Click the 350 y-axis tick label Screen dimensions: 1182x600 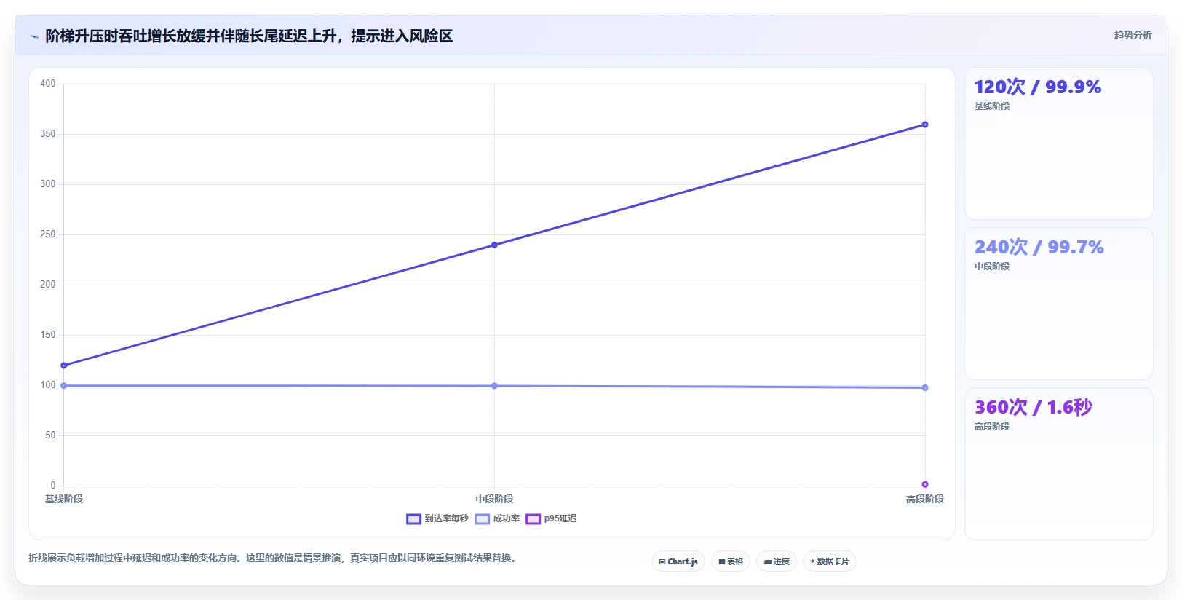point(48,134)
